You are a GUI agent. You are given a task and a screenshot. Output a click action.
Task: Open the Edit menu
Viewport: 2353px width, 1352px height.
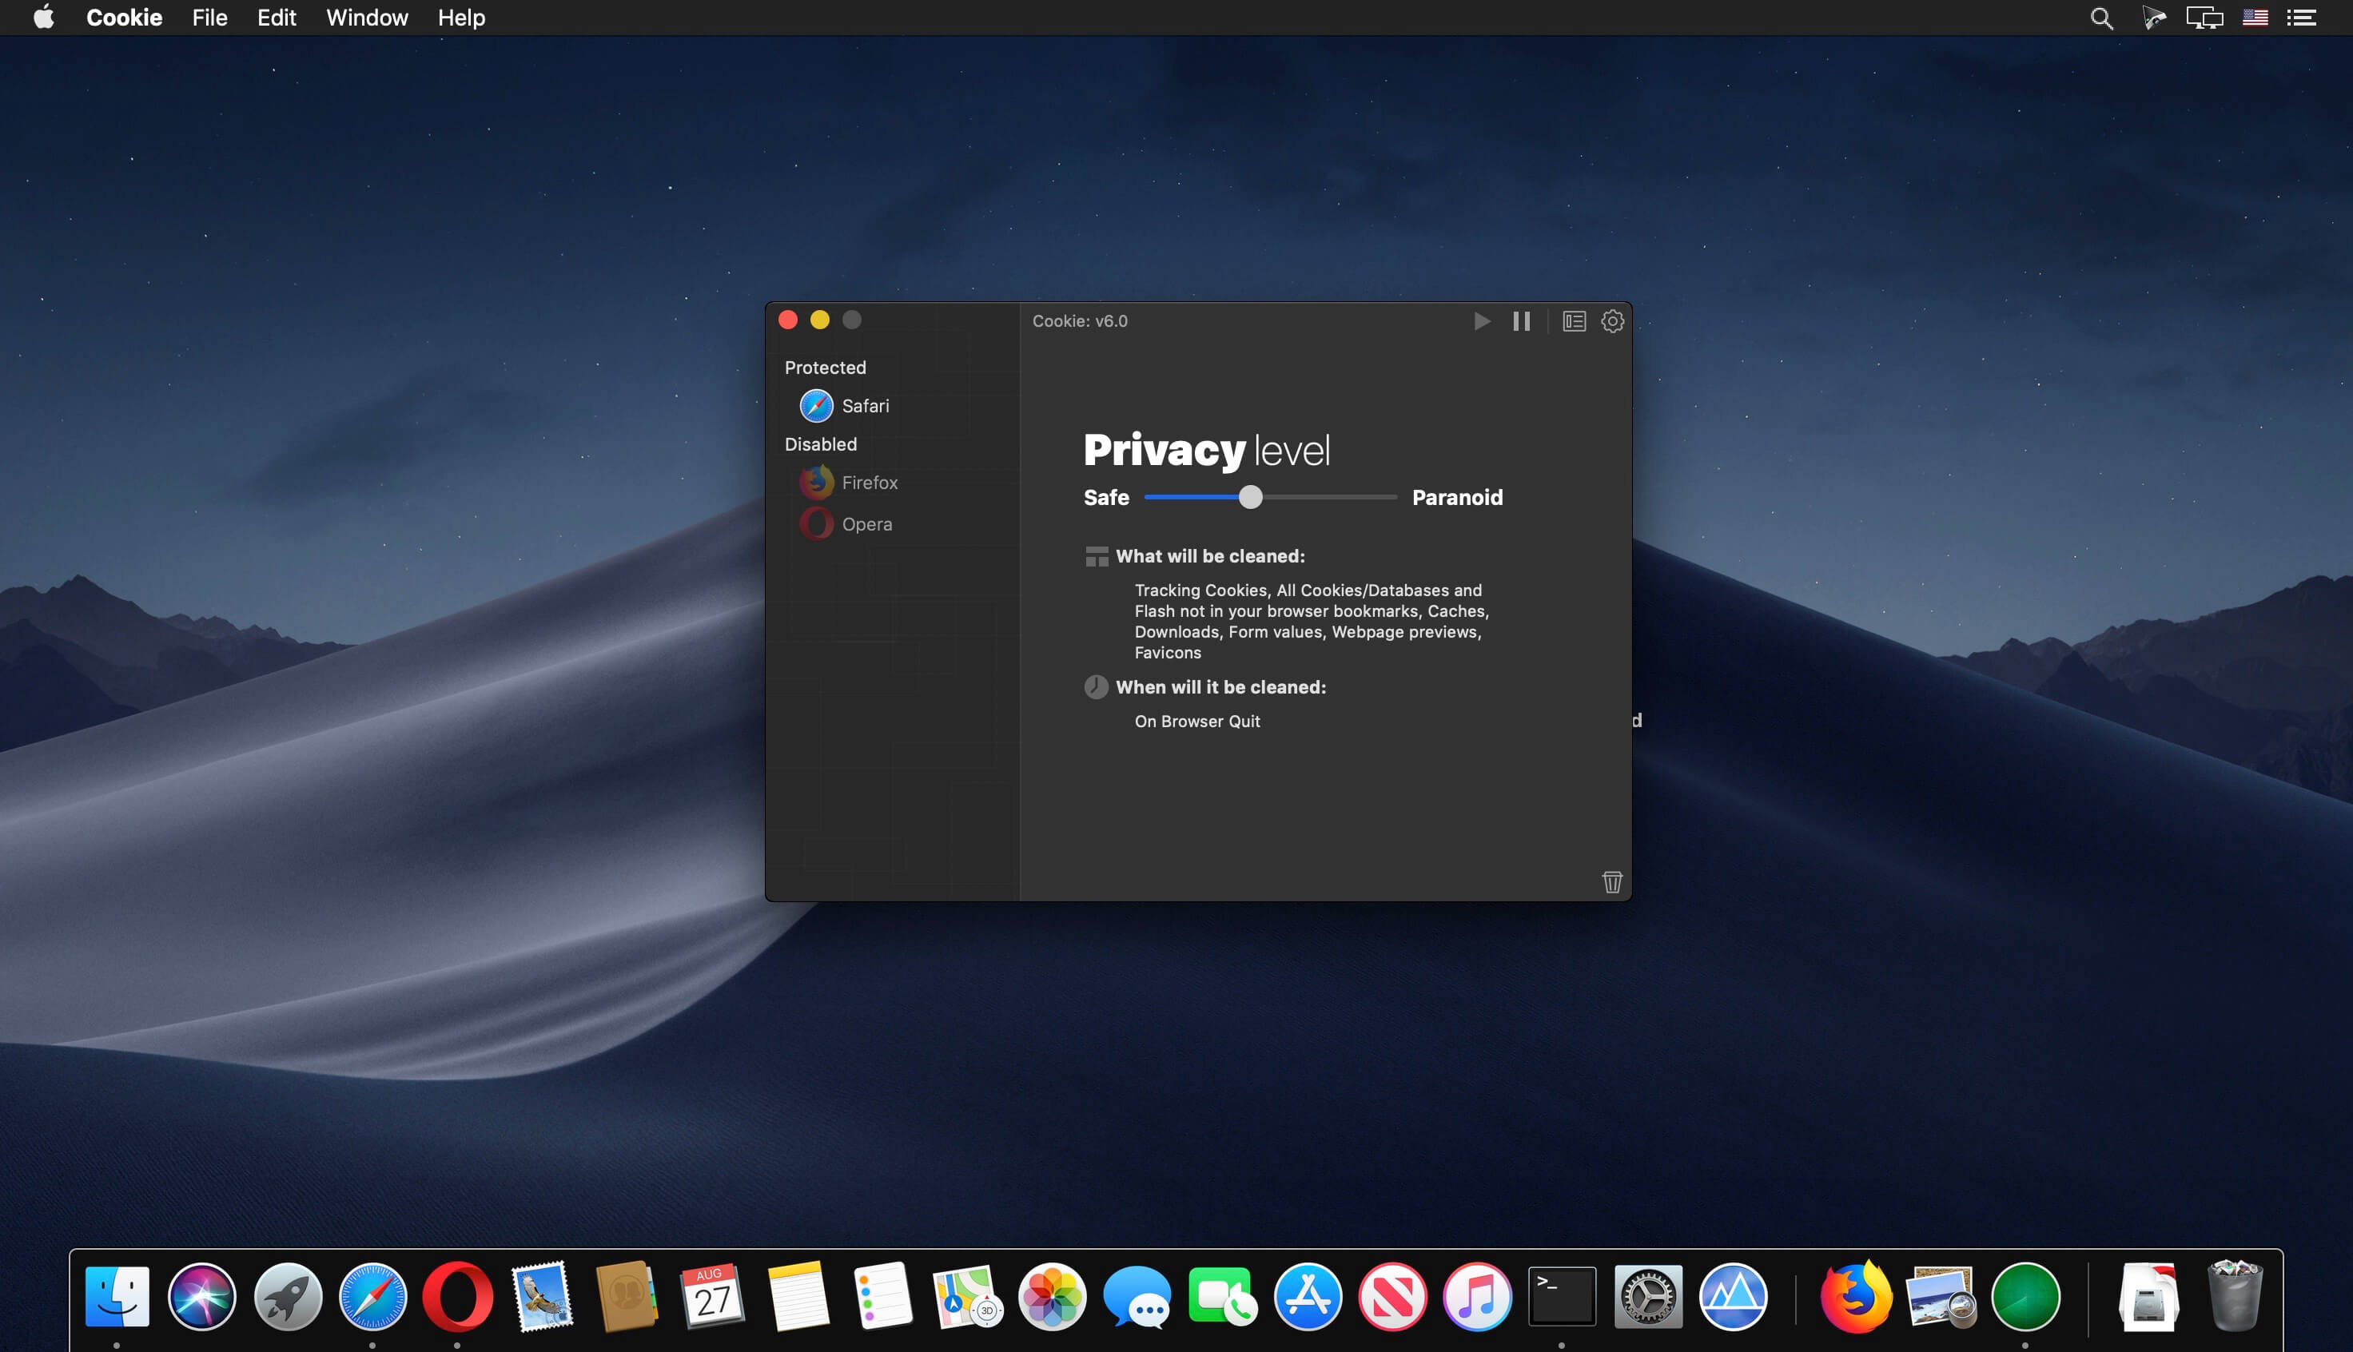277,18
